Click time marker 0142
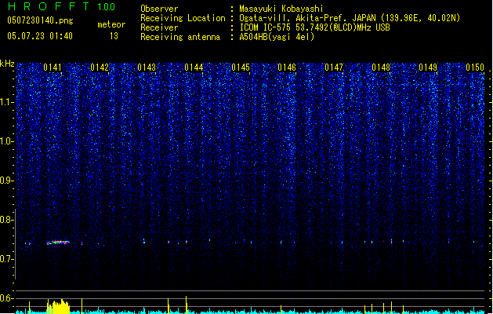Screen dimensions: 493x314 (x=100, y=68)
